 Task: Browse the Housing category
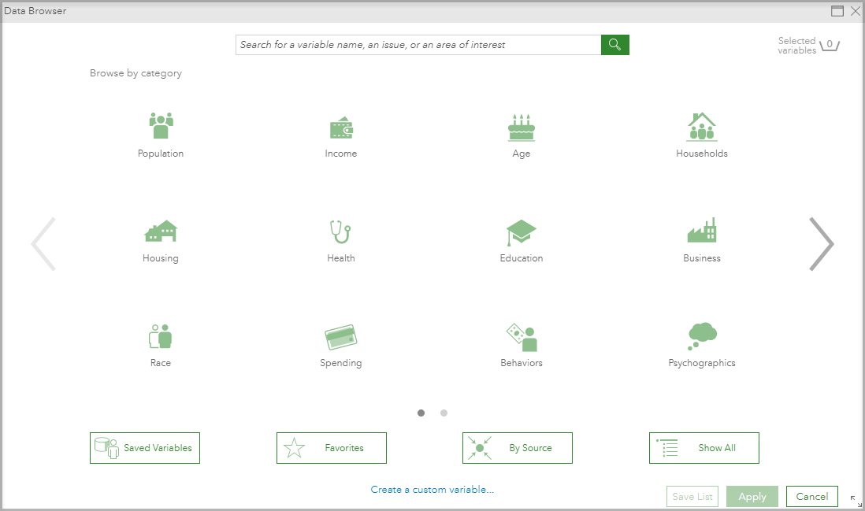(x=160, y=239)
